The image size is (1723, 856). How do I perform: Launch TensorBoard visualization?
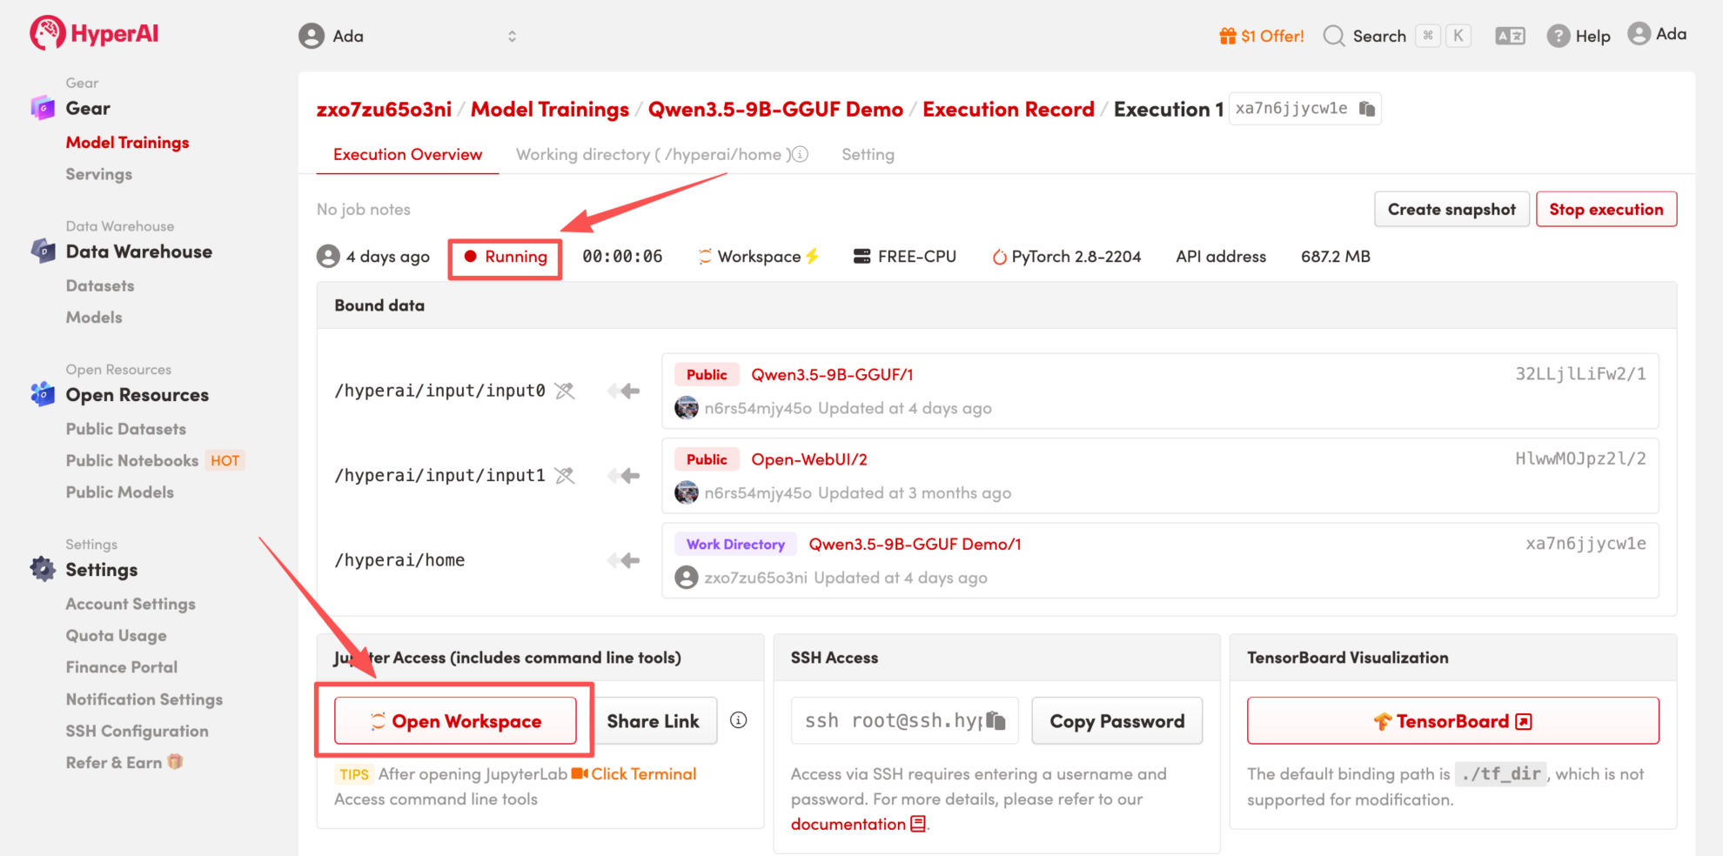tap(1452, 721)
